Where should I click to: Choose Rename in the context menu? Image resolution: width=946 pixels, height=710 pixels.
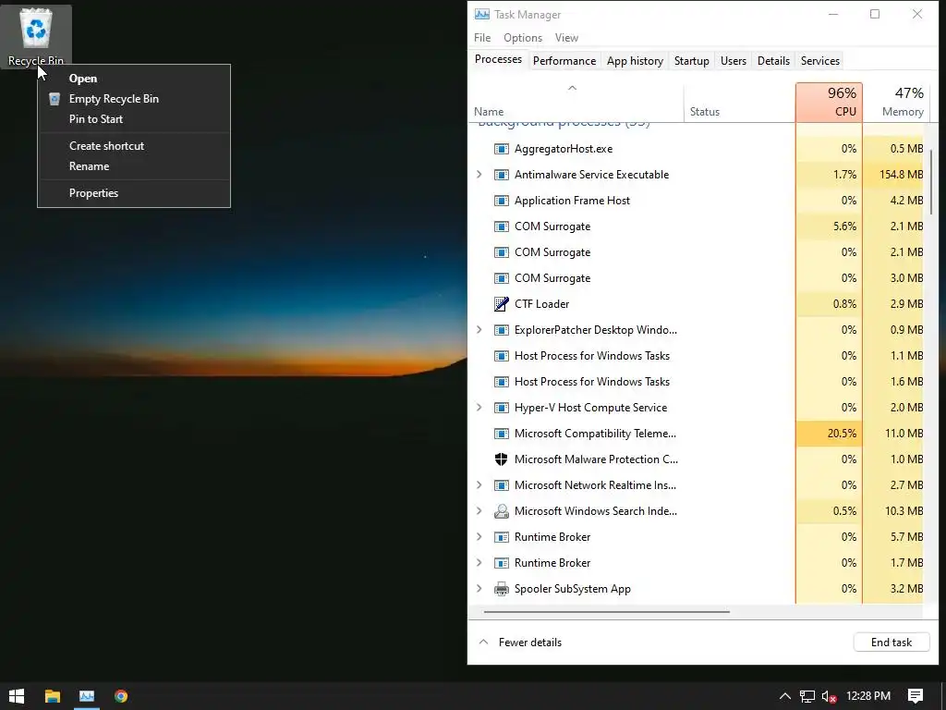coord(134,166)
